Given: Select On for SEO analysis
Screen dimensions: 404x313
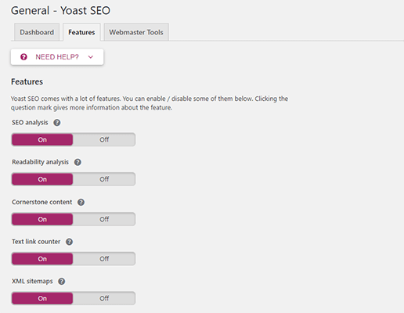Looking at the screenshot, I should pyautogui.click(x=42, y=139).
